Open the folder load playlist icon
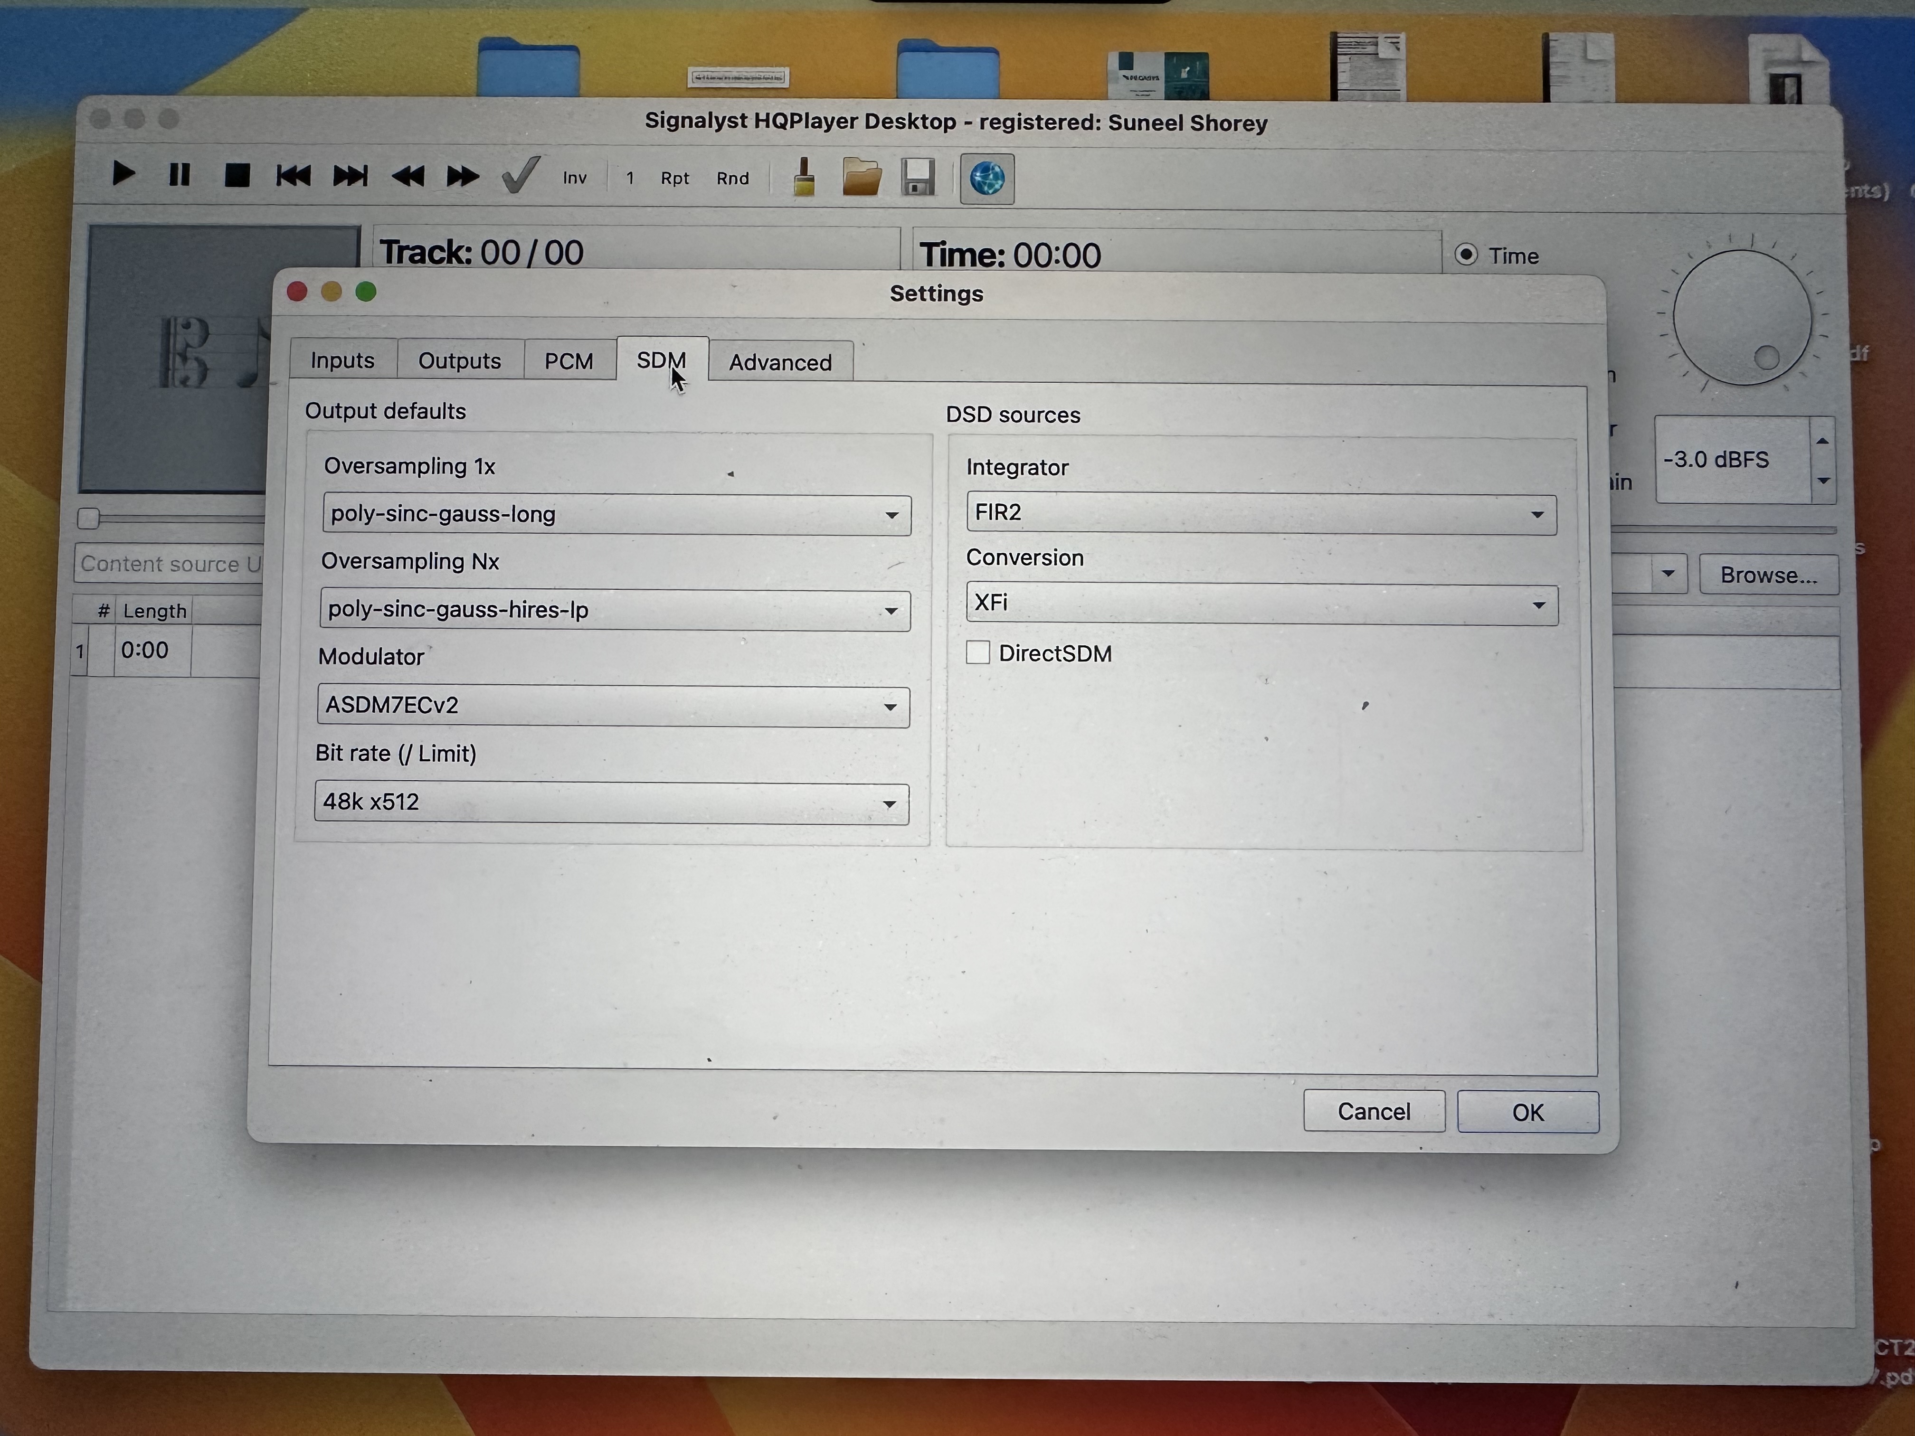Screen dimensions: 1915x1436 click(862, 178)
